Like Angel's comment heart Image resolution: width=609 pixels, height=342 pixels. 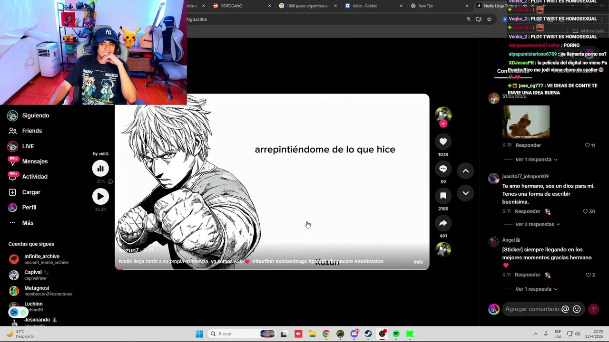click(x=588, y=275)
